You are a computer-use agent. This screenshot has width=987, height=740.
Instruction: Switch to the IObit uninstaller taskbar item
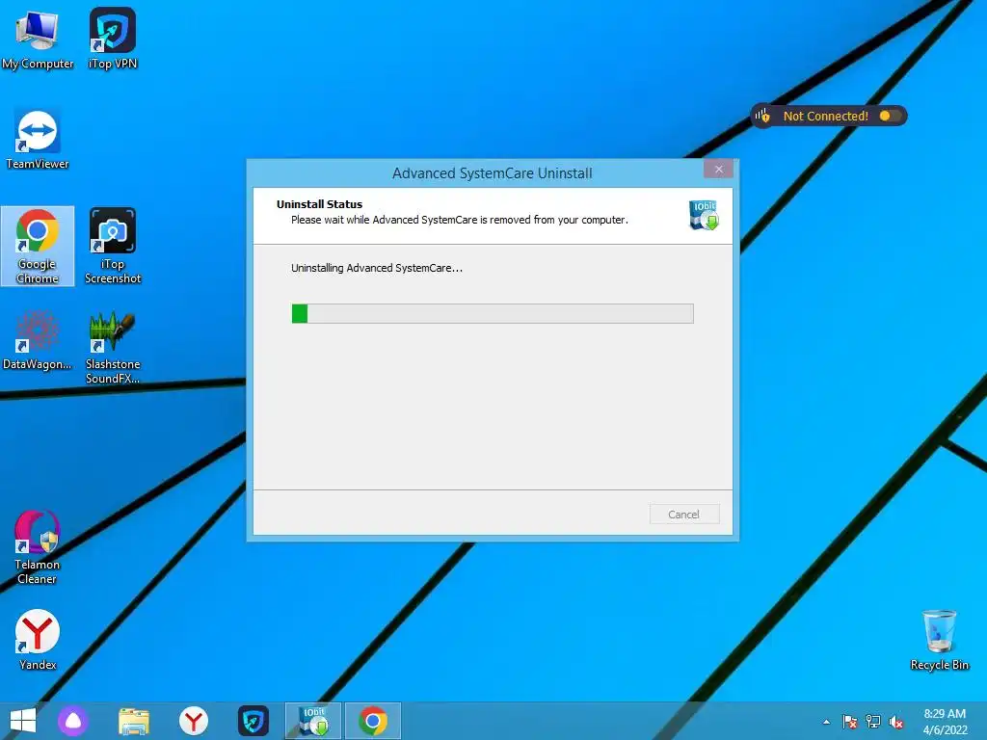click(313, 721)
